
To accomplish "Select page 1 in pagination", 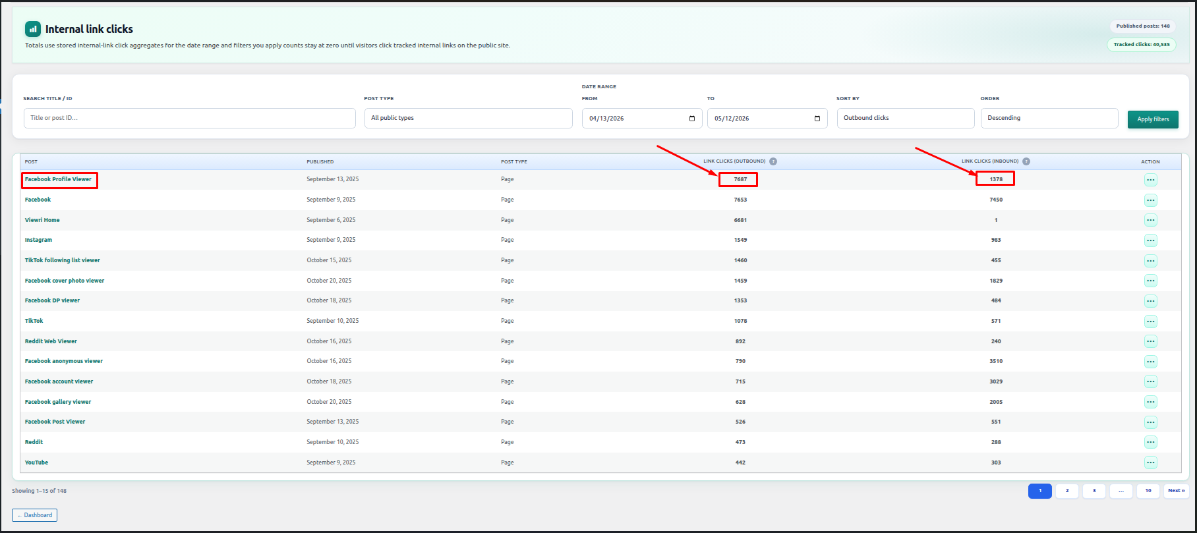I will click(x=1040, y=491).
